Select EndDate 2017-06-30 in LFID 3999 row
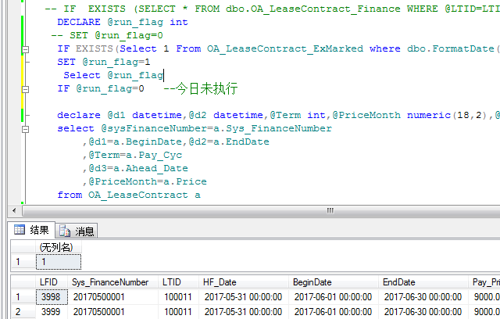Image resolution: width=500 pixels, height=319 pixels. pyautogui.click(x=423, y=312)
